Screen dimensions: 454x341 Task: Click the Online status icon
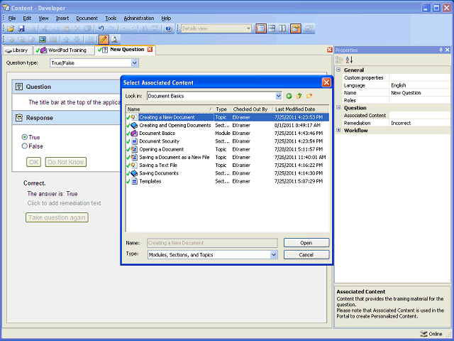pyautogui.click(x=423, y=334)
